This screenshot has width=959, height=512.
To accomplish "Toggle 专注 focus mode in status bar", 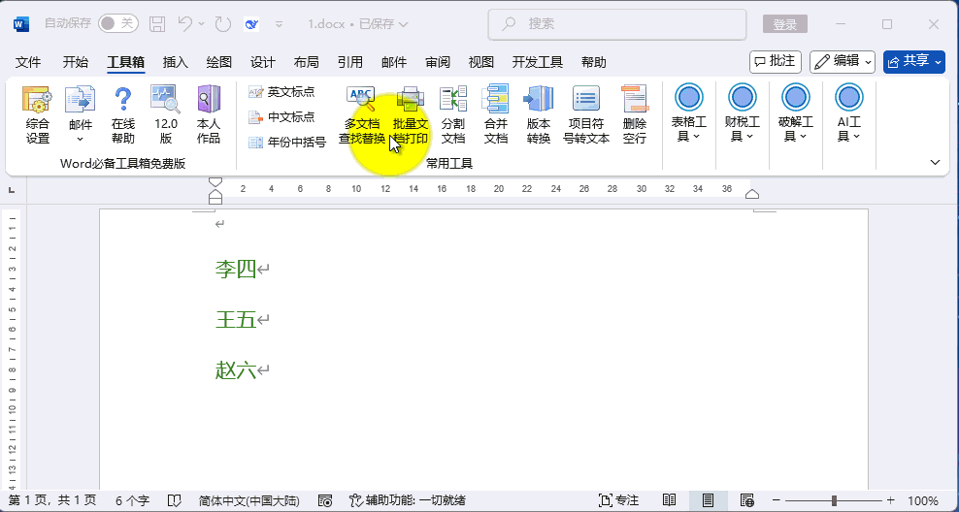I will pyautogui.click(x=619, y=500).
